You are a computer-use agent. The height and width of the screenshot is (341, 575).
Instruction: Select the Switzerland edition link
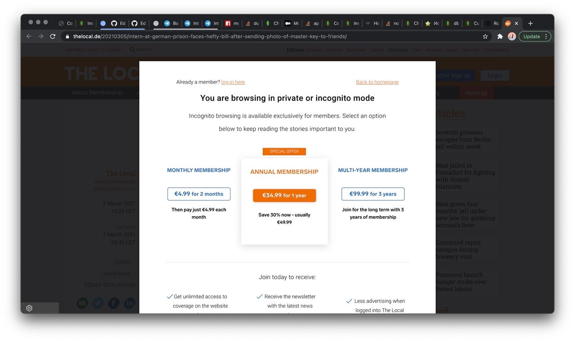[x=496, y=50]
